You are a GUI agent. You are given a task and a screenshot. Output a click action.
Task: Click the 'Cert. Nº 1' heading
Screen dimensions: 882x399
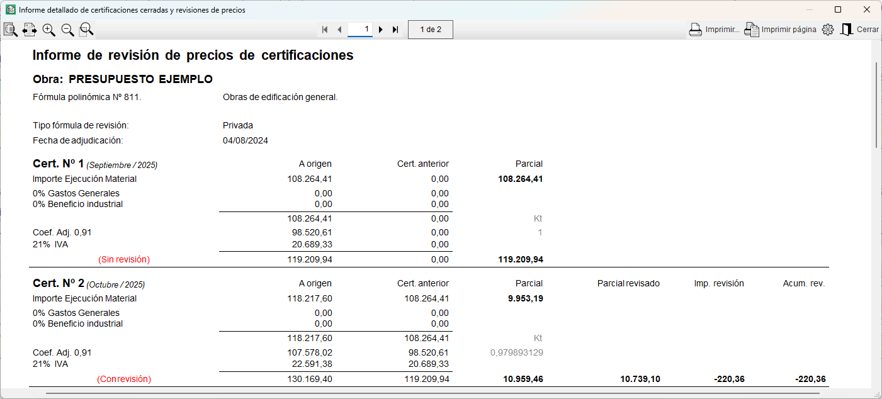pyautogui.click(x=58, y=164)
